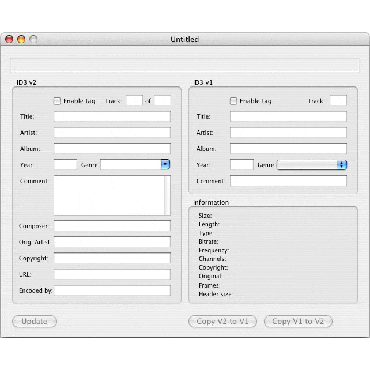370x370 pixels.
Task: Open the ID3 v2 Genre combo box arrow
Action: pyautogui.click(x=165, y=164)
